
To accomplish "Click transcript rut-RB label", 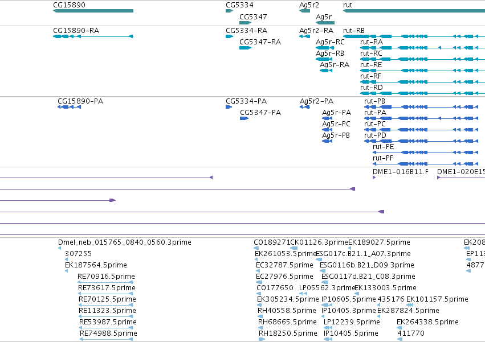I will coord(354,31).
